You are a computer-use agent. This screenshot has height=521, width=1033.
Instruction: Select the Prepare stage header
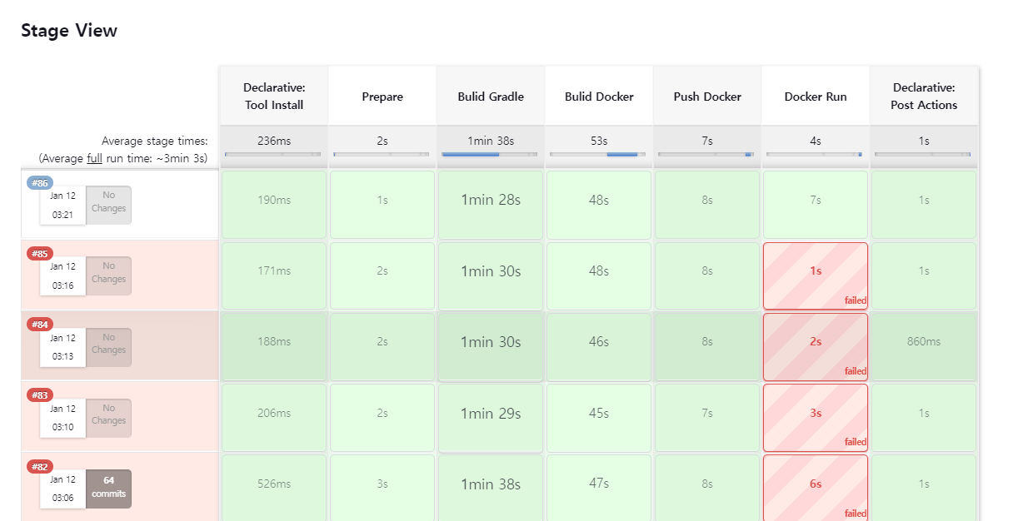click(382, 96)
